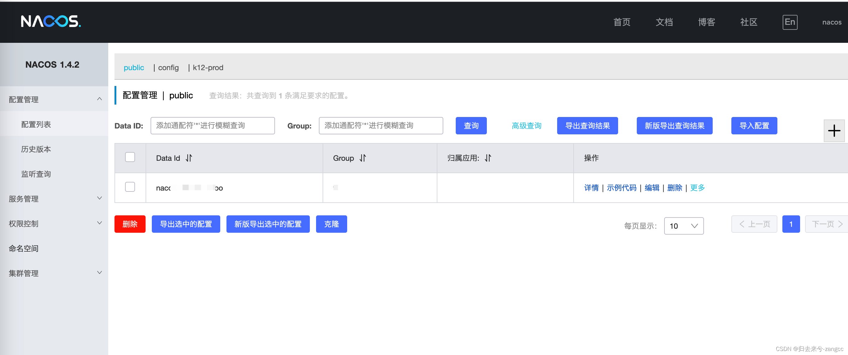The height and width of the screenshot is (355, 848).
Task: Open 博客 in top navigation
Action: point(706,22)
